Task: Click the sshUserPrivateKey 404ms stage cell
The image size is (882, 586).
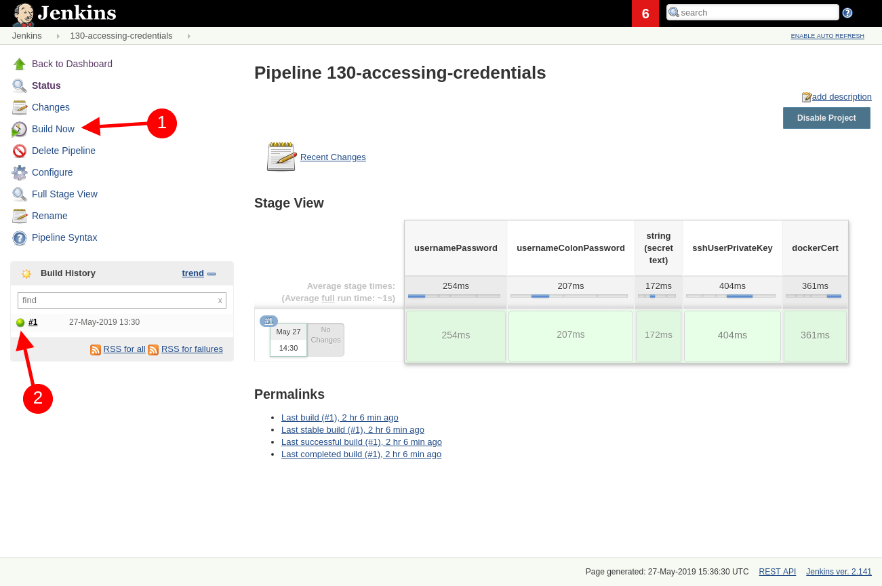Action: 732,336
